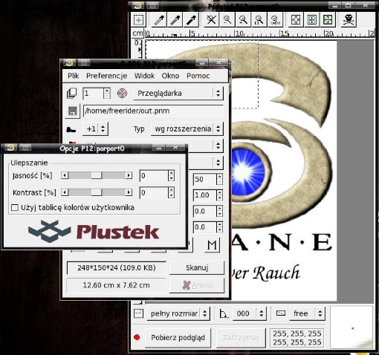Click the Kontrast numeric value field

[154, 192]
